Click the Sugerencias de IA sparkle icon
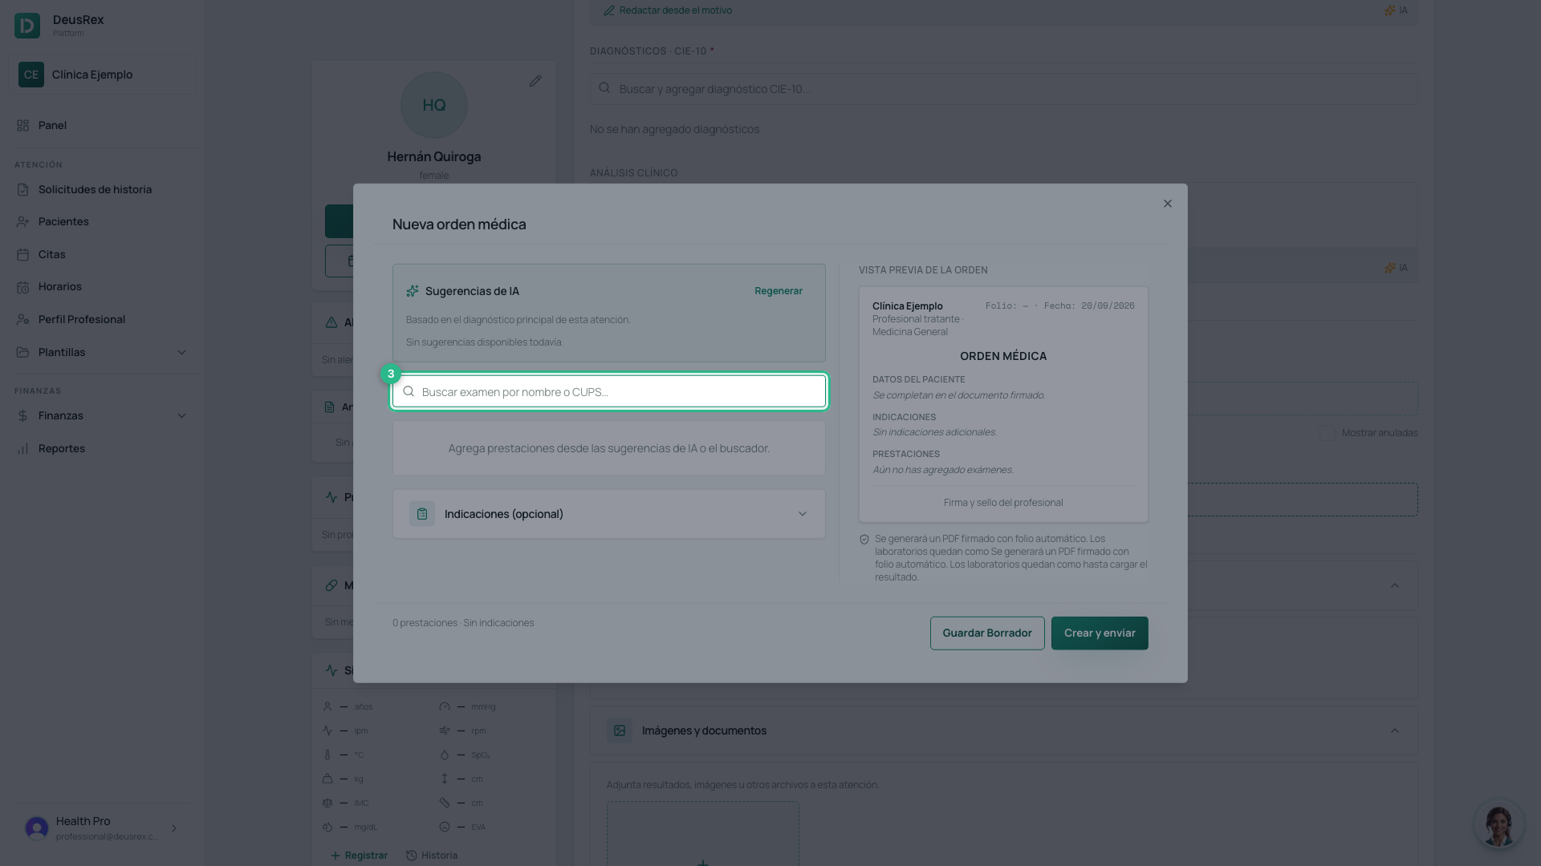Image resolution: width=1541 pixels, height=866 pixels. (x=413, y=291)
